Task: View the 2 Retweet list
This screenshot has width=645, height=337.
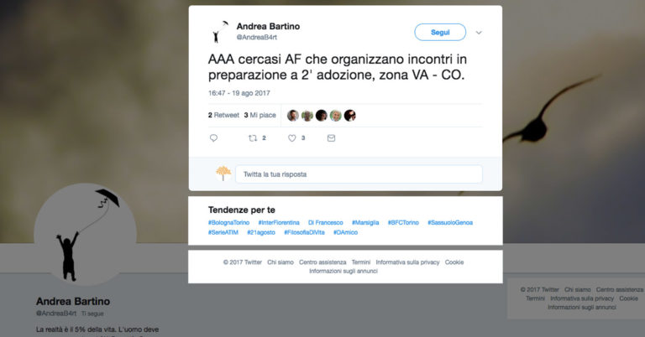Action: click(223, 116)
